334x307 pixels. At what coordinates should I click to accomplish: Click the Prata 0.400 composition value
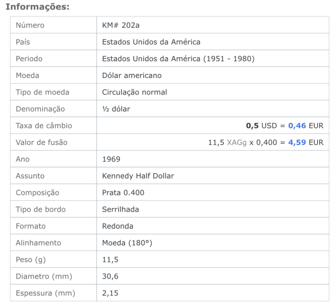[x=123, y=192]
